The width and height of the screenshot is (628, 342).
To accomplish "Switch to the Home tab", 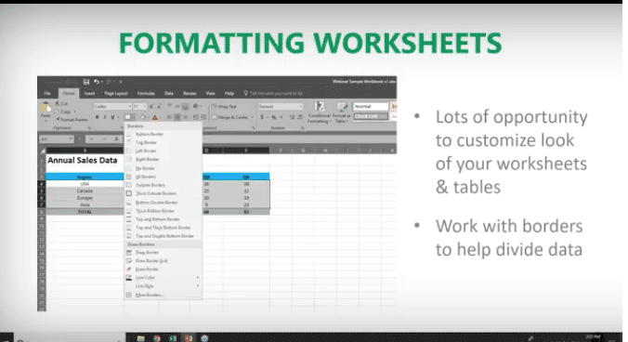I will tap(69, 93).
